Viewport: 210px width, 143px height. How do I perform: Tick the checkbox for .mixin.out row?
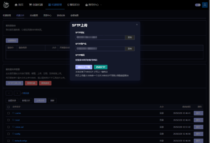[8, 127]
